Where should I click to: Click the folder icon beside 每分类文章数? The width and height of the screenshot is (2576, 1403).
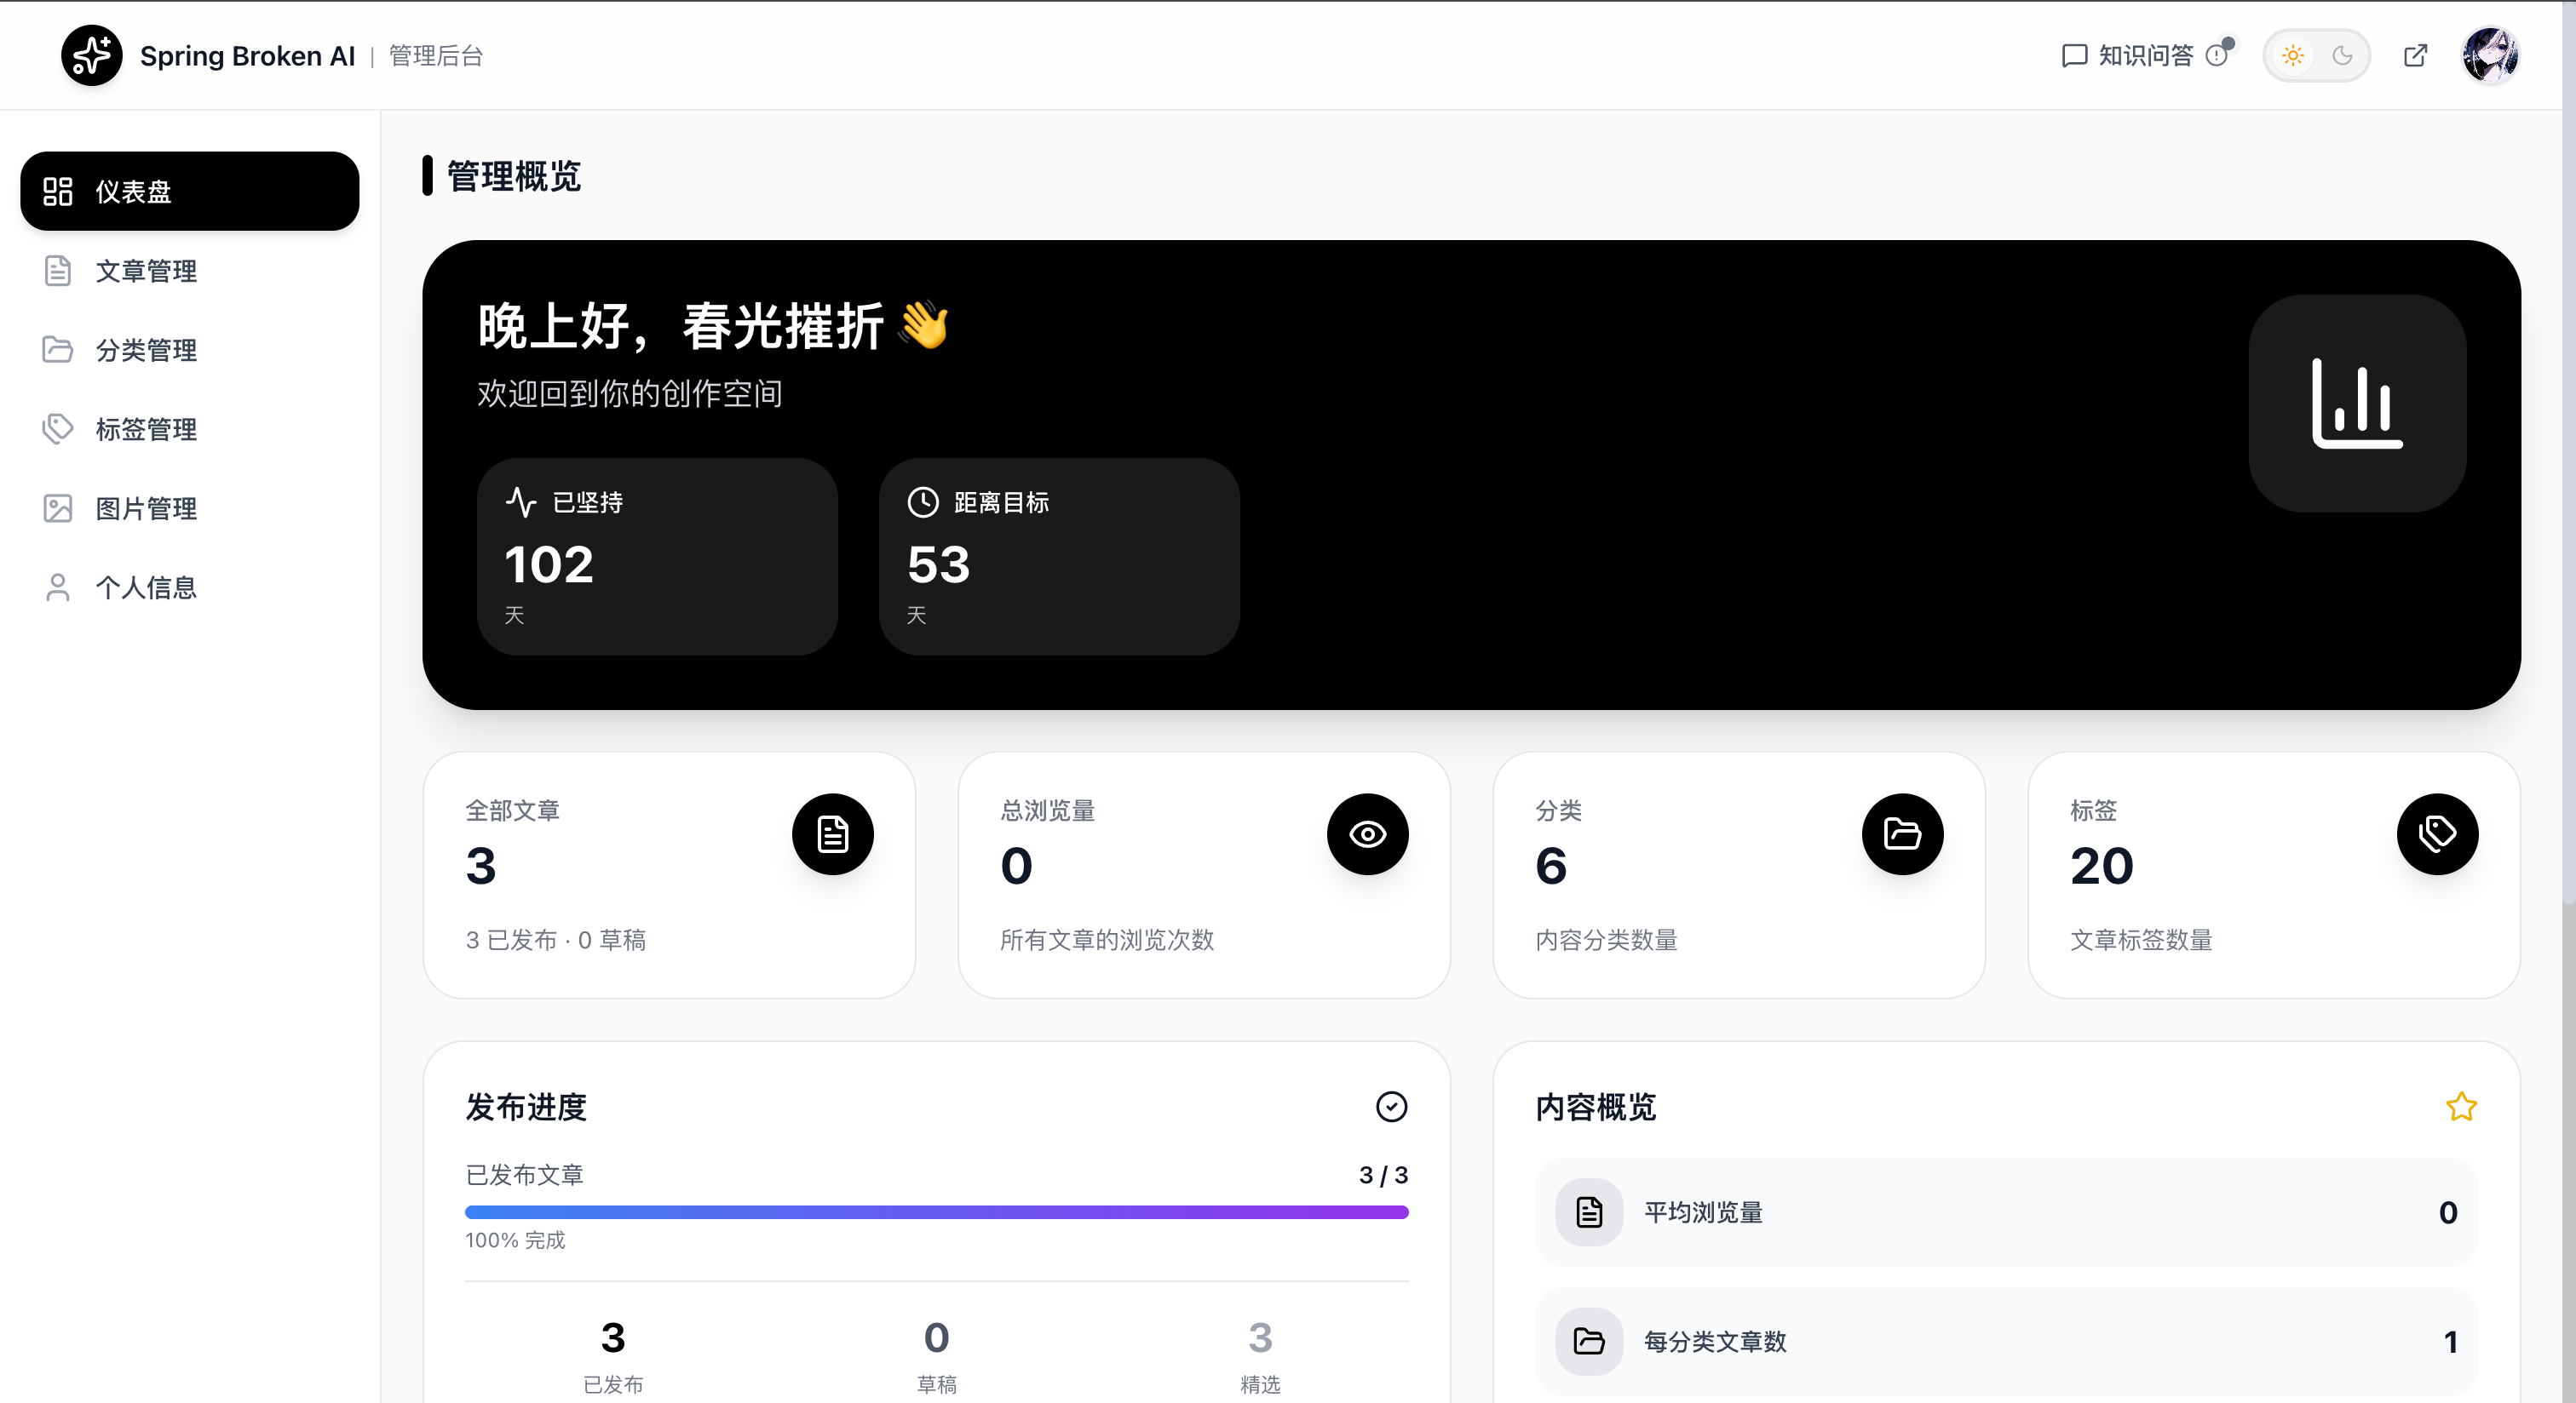(1589, 1341)
